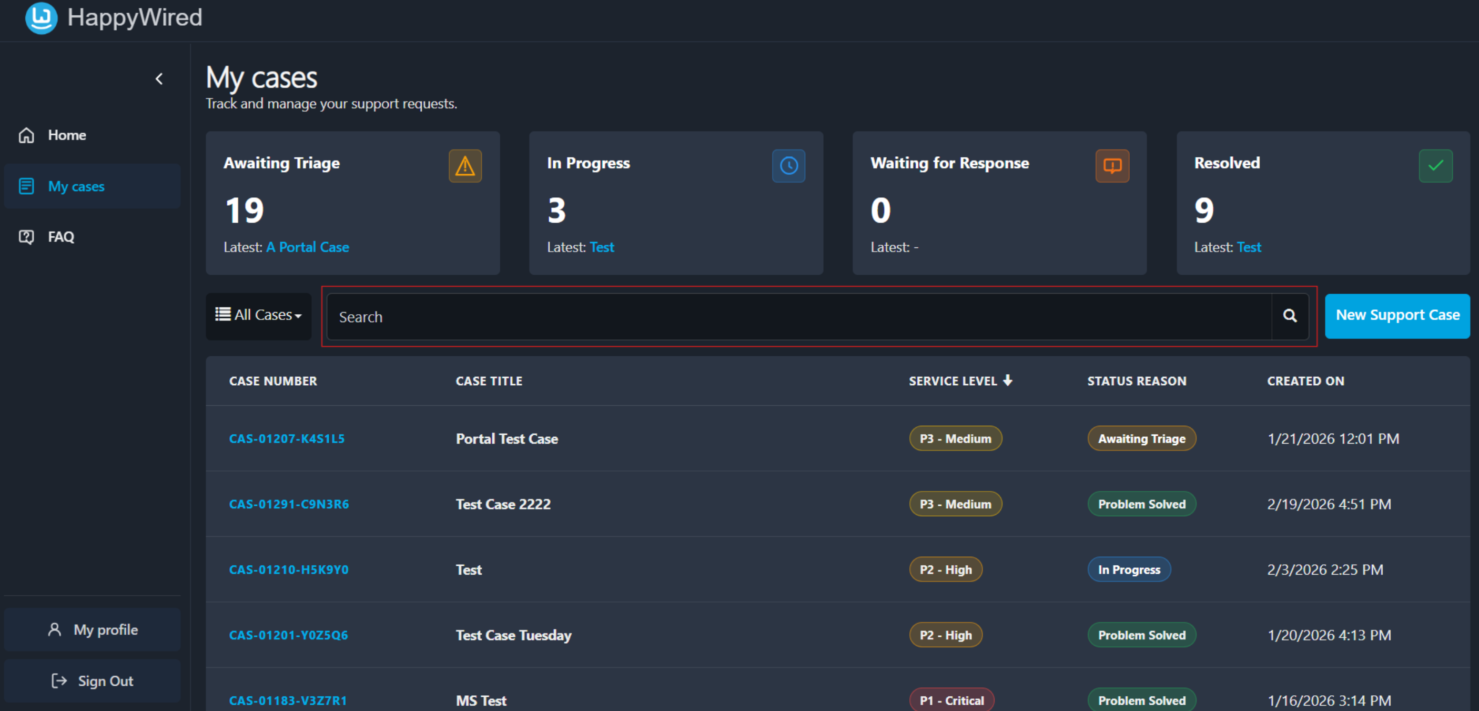
Task: Sort by Case Title column header
Action: (x=489, y=382)
